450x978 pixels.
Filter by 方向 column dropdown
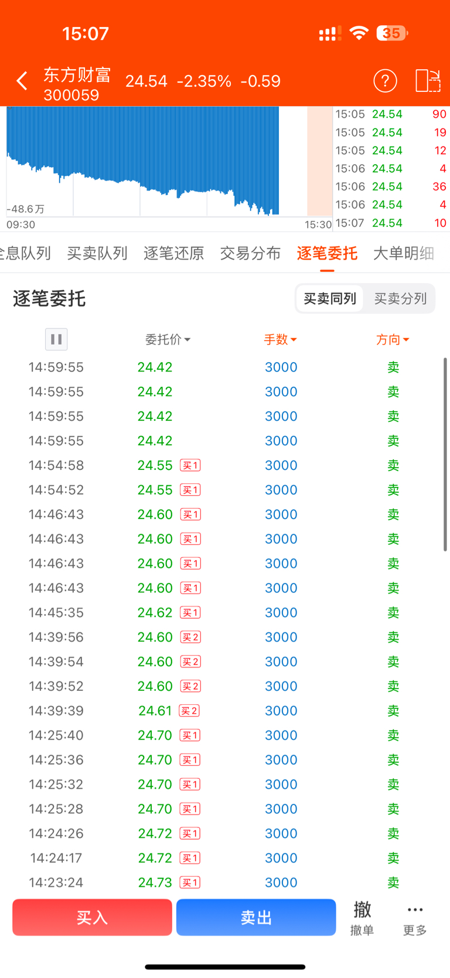click(x=393, y=339)
